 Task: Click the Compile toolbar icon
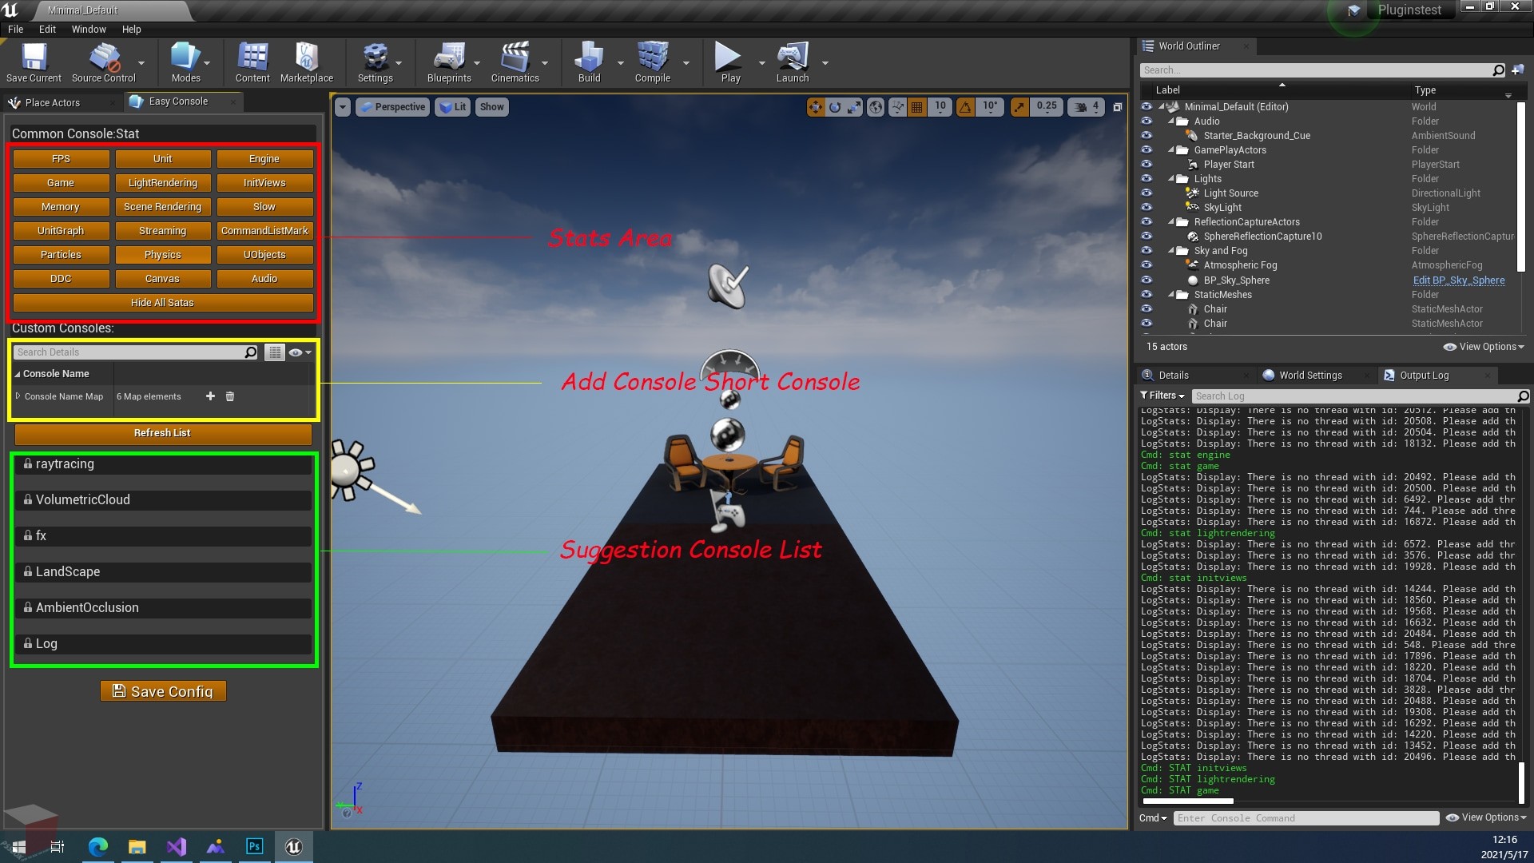652,62
